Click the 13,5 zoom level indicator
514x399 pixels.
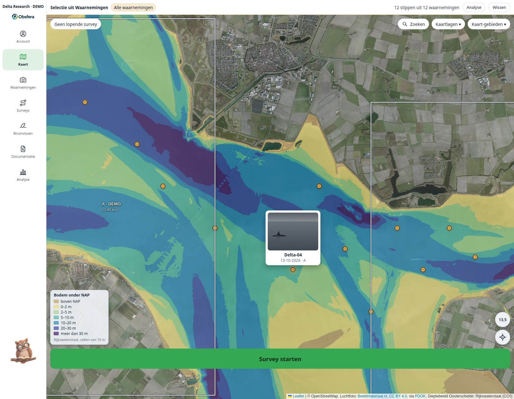[x=503, y=320]
